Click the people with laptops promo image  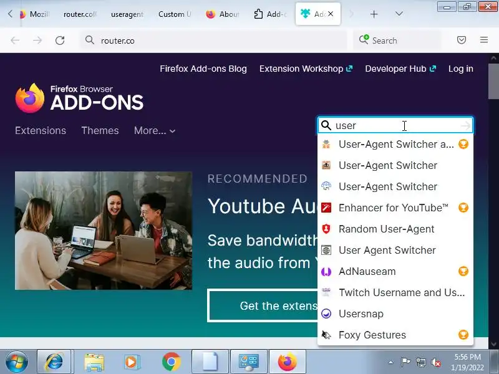[104, 231]
